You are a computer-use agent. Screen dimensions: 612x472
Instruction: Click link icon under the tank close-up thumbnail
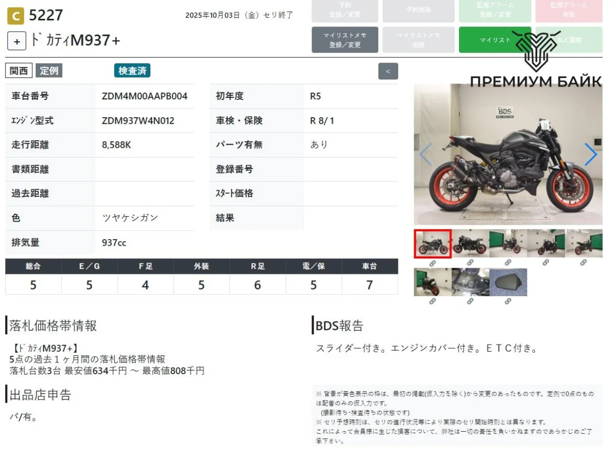(x=470, y=301)
